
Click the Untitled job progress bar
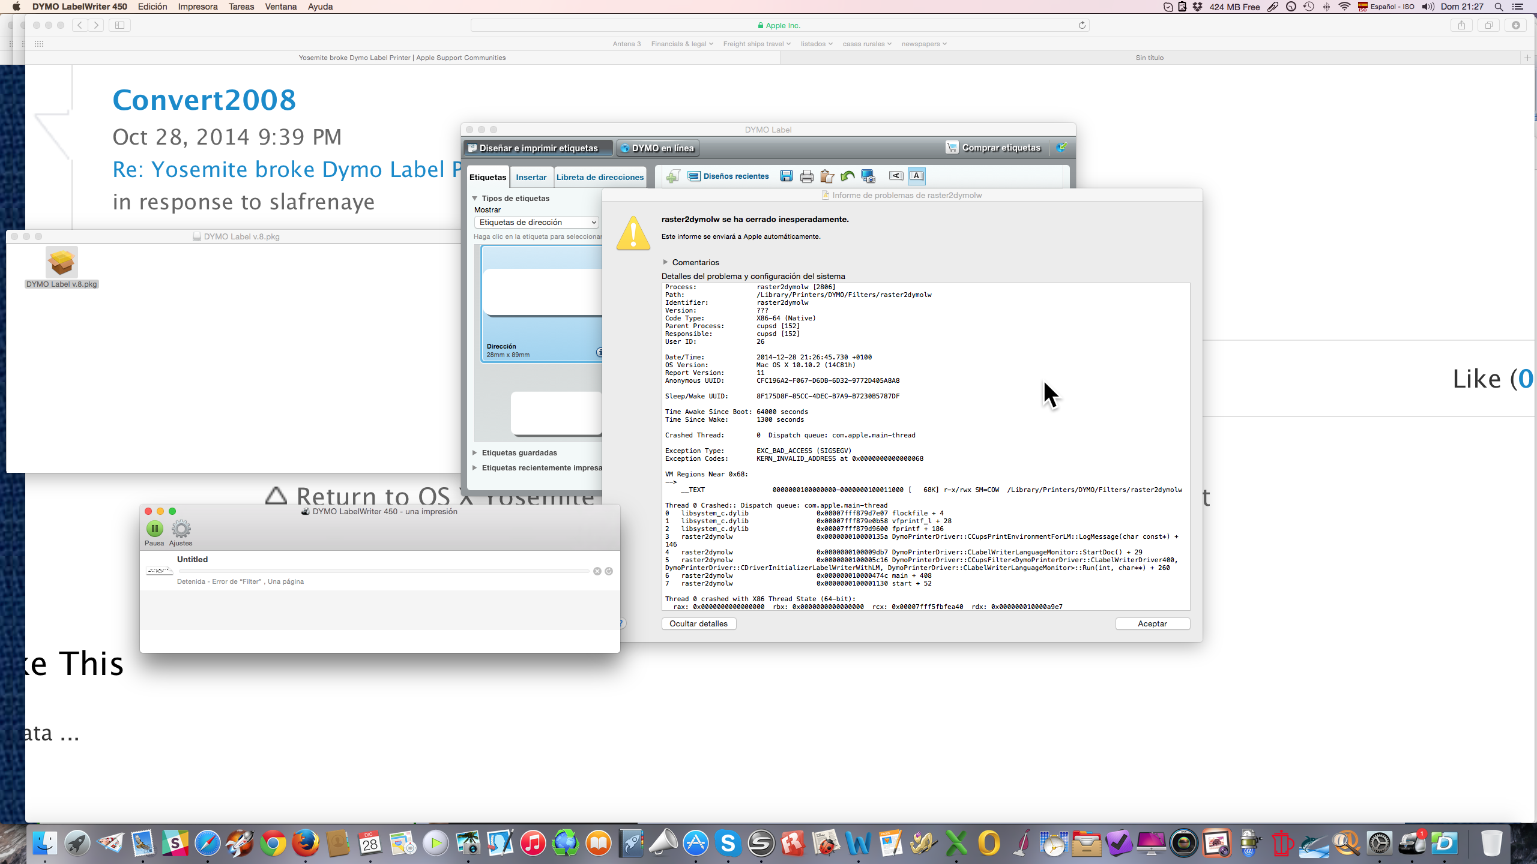coord(384,571)
